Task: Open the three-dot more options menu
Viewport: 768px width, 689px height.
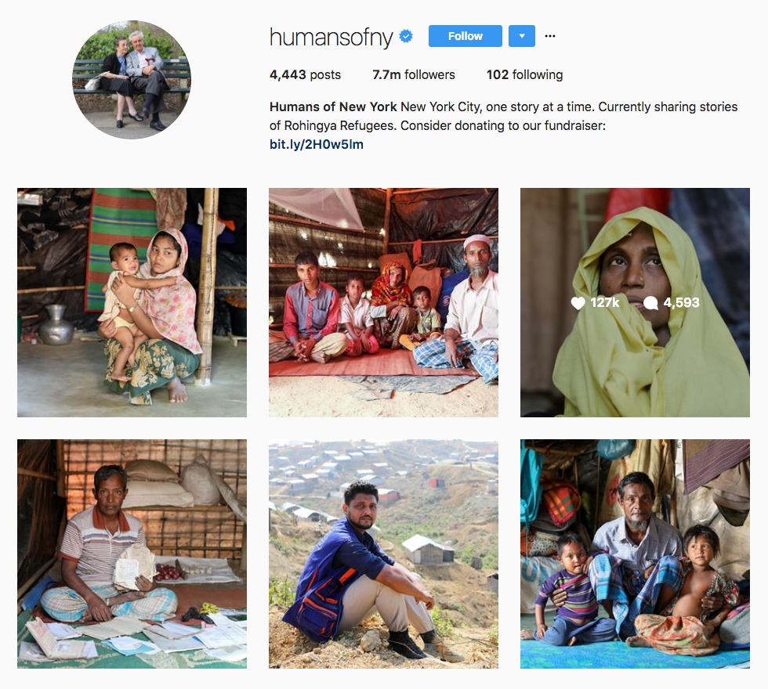Action: coord(550,36)
